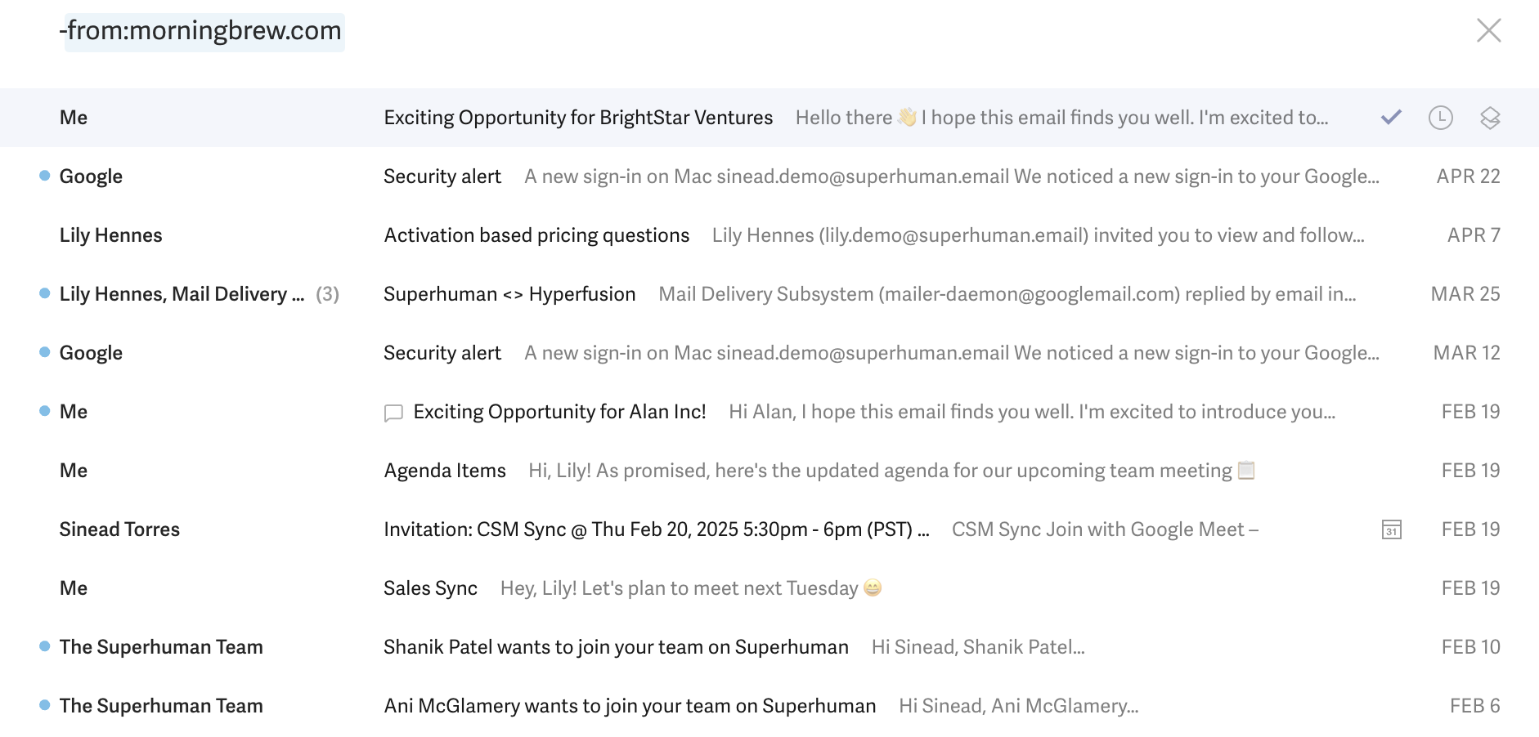
Task: Click the split inbox icon on BrightStar row
Action: pos(1490,118)
